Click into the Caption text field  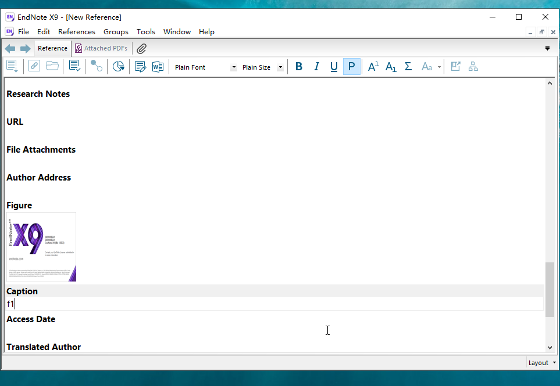tap(274, 304)
